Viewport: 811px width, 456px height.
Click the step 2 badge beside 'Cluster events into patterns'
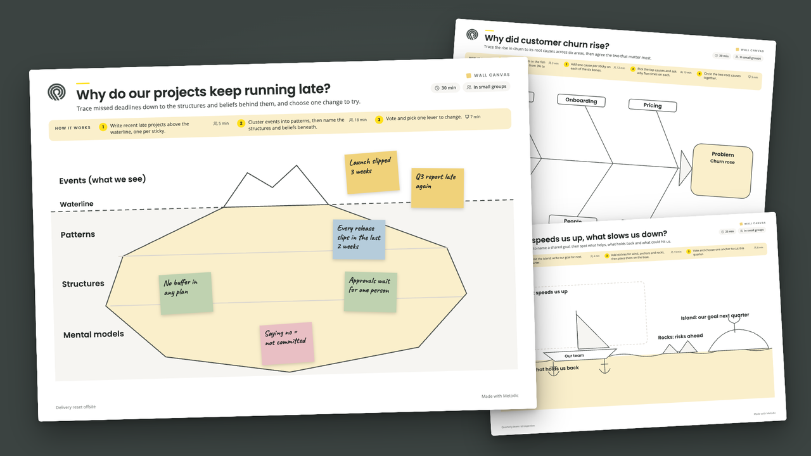[241, 123]
